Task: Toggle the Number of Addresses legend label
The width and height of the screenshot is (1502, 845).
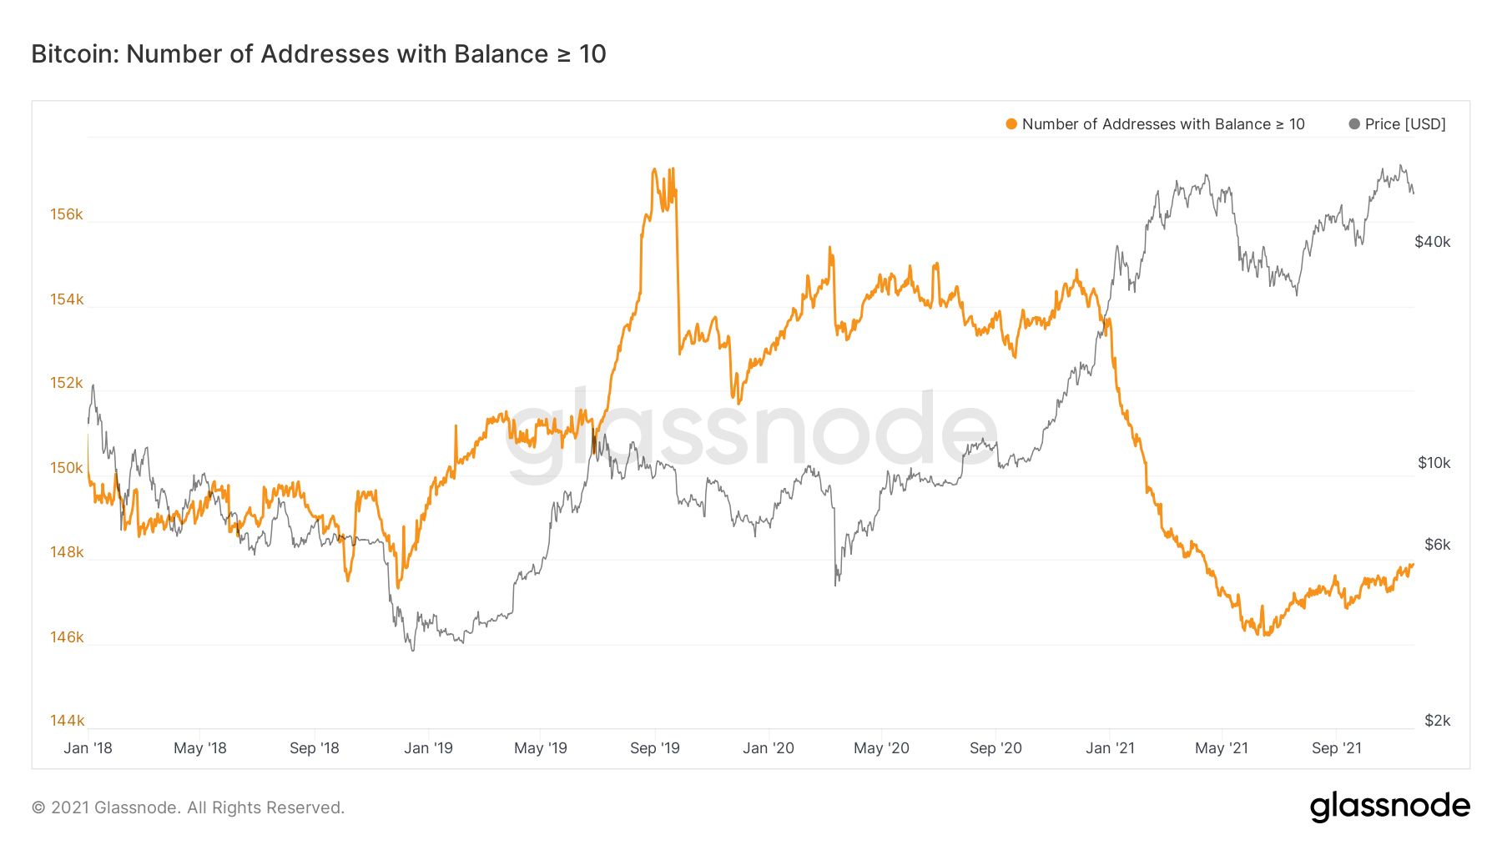Action: [1163, 124]
